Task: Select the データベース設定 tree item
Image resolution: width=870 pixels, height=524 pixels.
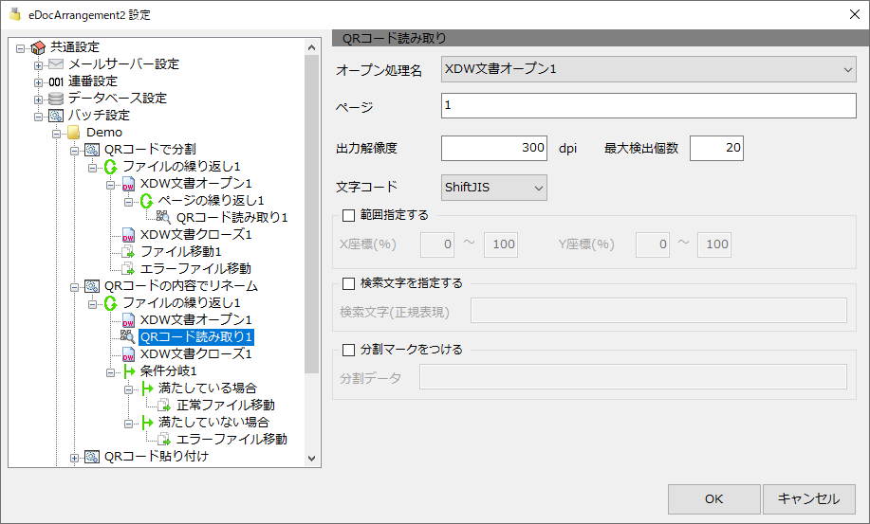Action: tap(117, 99)
